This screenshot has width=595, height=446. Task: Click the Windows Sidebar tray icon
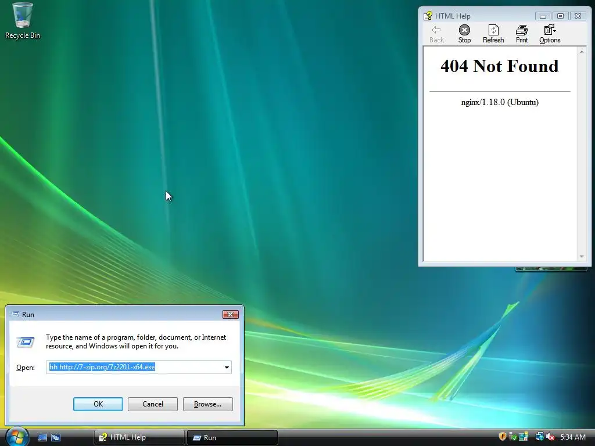[x=524, y=437]
